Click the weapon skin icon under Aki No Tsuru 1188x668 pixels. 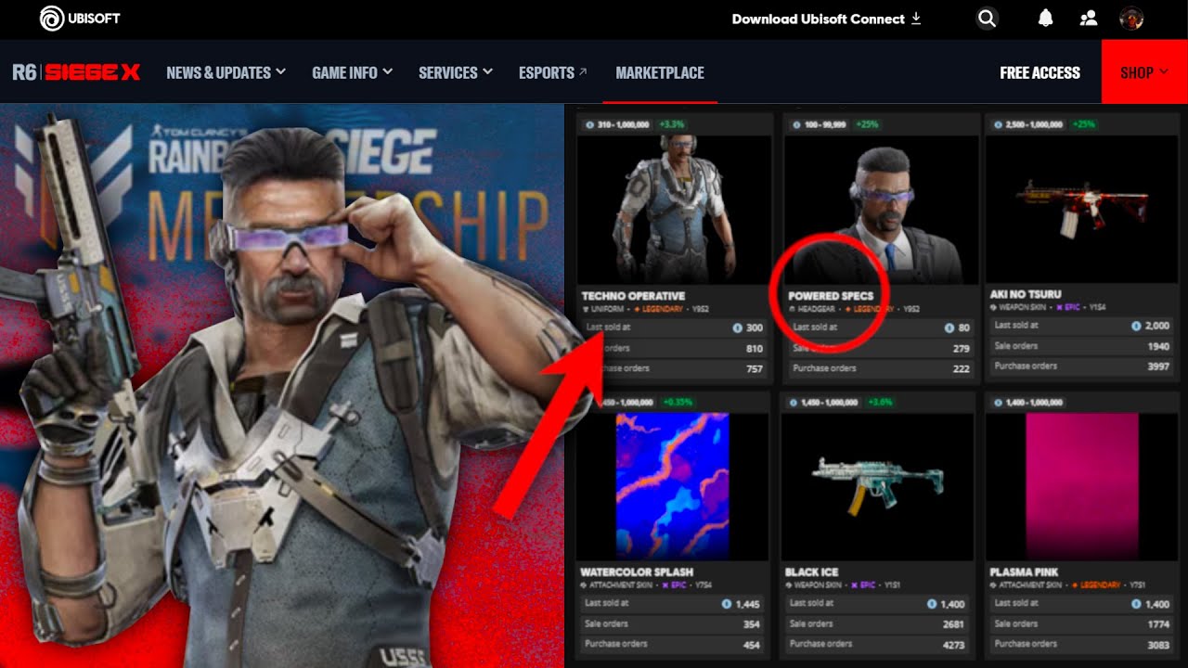(994, 307)
